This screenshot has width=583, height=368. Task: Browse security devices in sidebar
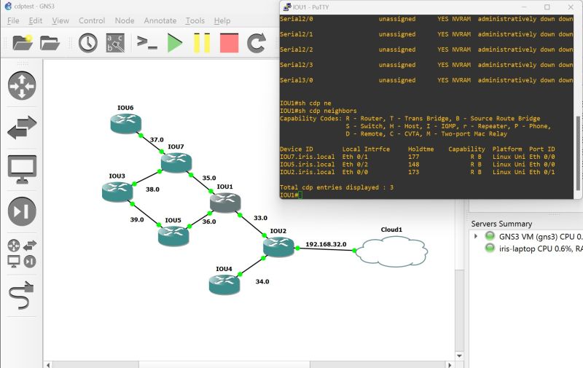tap(22, 211)
